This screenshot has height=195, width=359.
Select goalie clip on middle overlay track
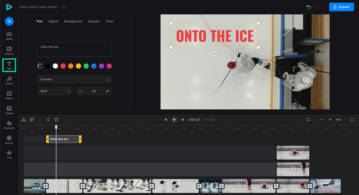[293, 169]
